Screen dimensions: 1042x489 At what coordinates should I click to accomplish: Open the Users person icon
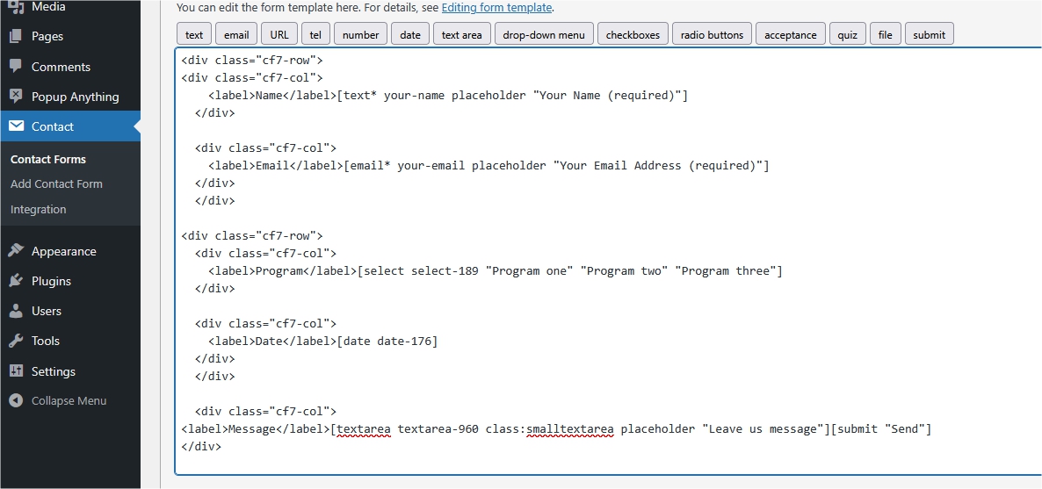[16, 311]
